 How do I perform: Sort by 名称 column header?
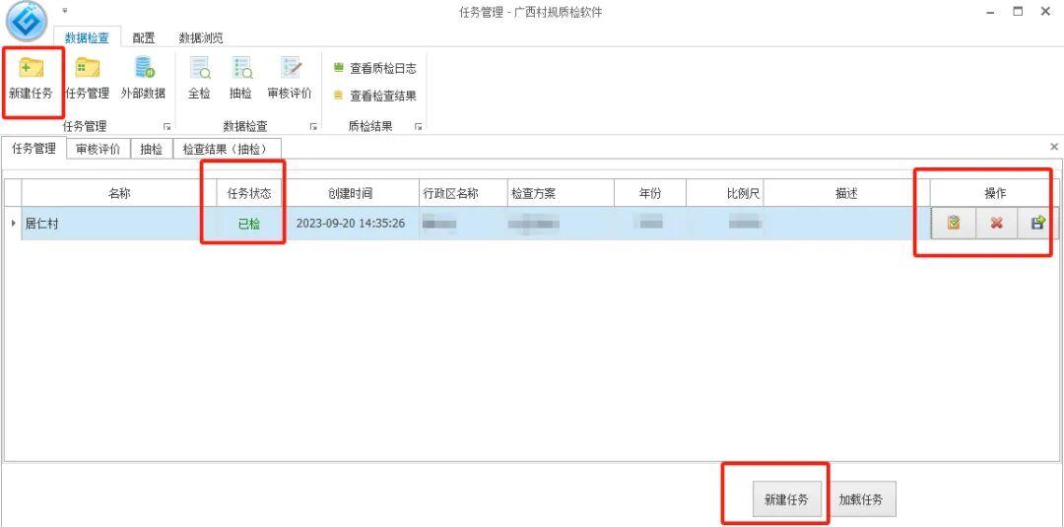point(119,193)
